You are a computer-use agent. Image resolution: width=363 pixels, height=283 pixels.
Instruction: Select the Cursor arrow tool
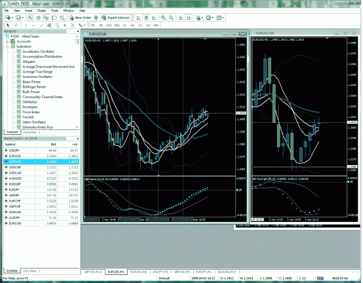[x=8, y=25]
